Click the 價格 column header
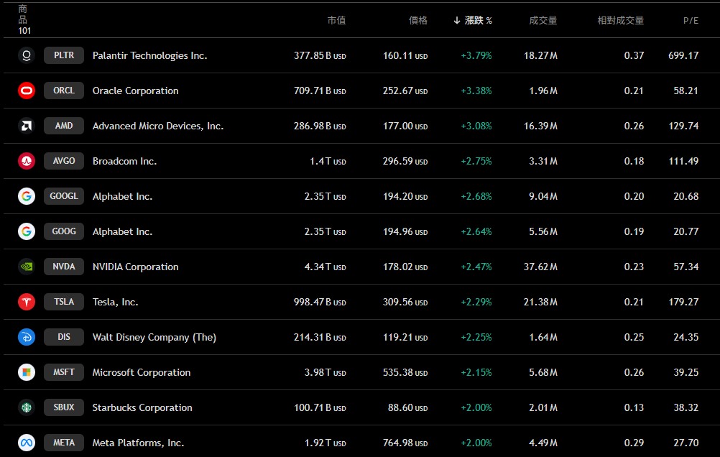Image resolution: width=720 pixels, height=457 pixels. [418, 20]
